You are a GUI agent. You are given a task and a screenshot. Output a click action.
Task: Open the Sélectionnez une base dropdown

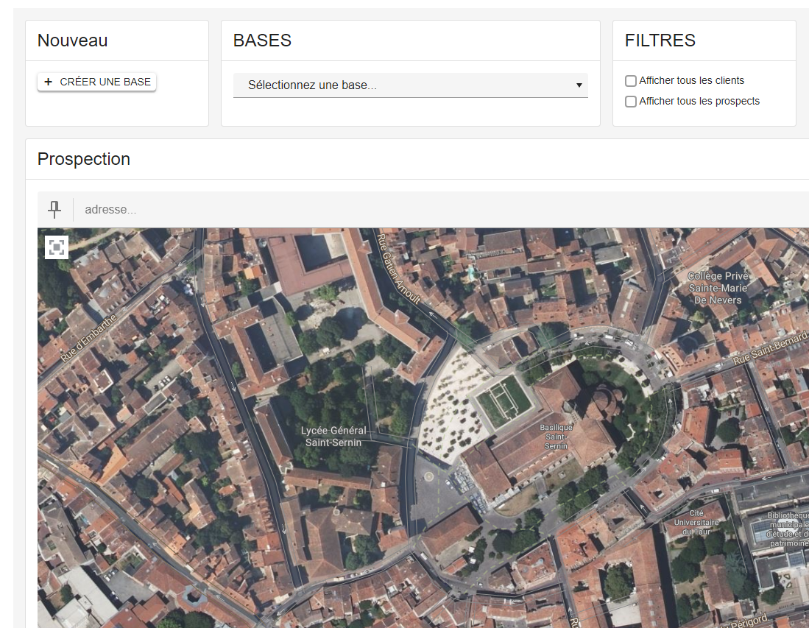pos(410,85)
